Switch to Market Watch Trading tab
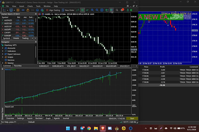This screenshot has height=132, width=199. coord(25,38)
